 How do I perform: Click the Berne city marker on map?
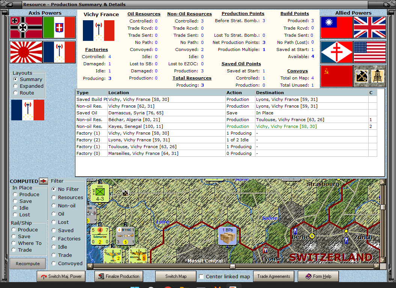[312, 236]
